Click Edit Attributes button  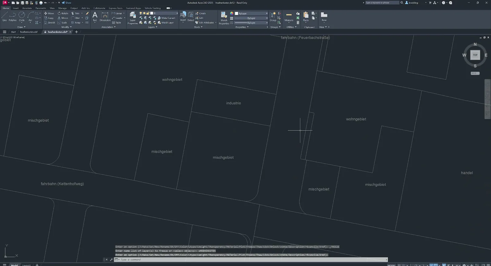tap(205, 23)
